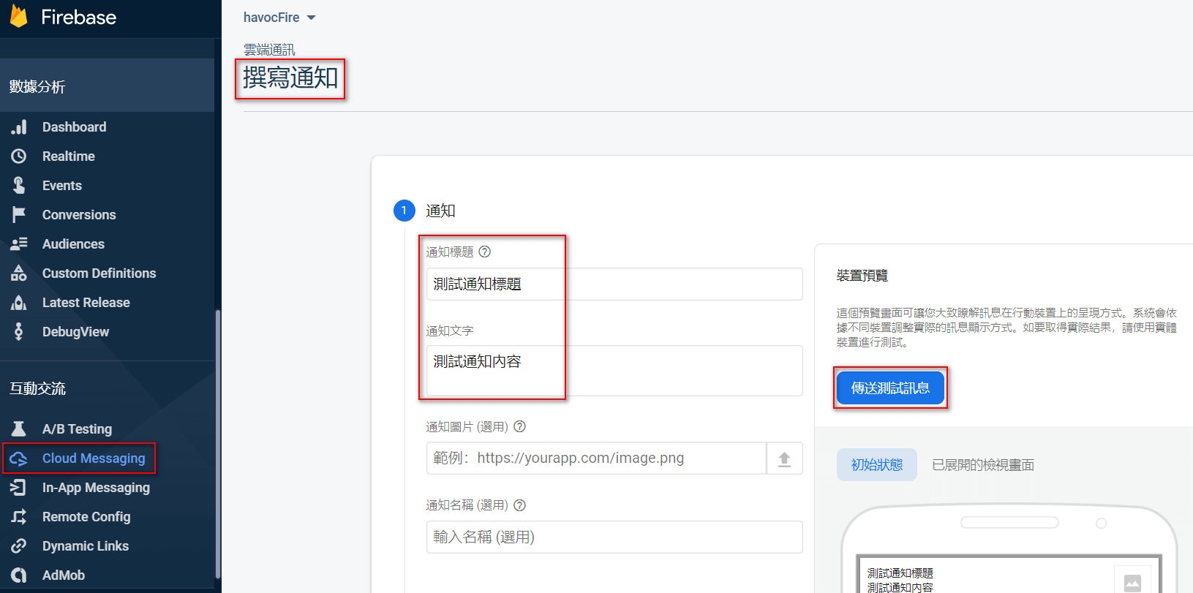Focus the 輸入名稱 (選用) field

point(614,537)
